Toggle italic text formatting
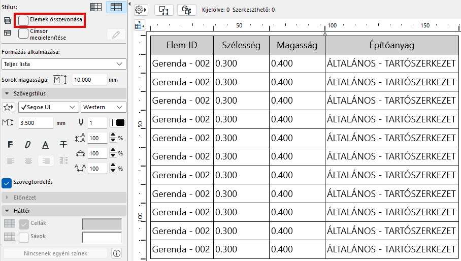Viewport: 461px width, 261px height. [28, 145]
